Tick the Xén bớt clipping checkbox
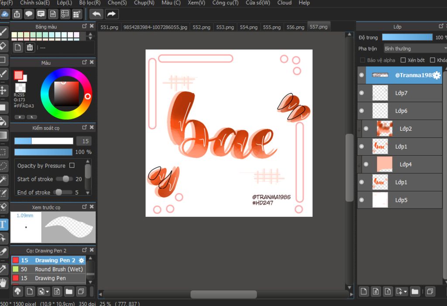The width and height of the screenshot is (447, 306). click(403, 60)
